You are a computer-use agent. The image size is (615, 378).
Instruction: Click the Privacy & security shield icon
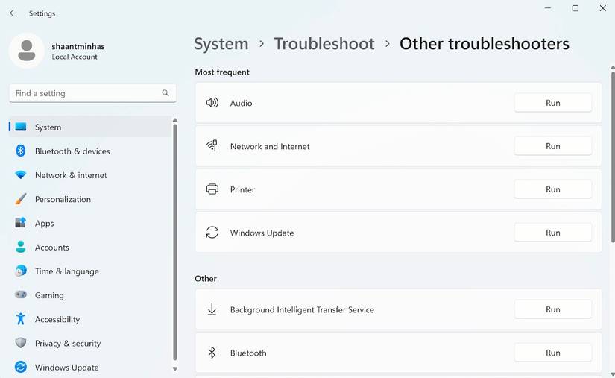point(21,343)
